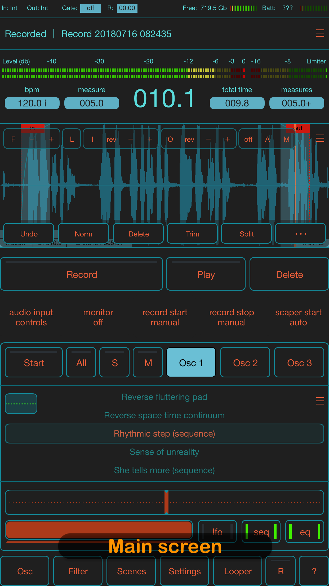Image resolution: width=329 pixels, height=586 pixels.
Task: Open the Osc page in bottom bar
Action: (x=25, y=571)
